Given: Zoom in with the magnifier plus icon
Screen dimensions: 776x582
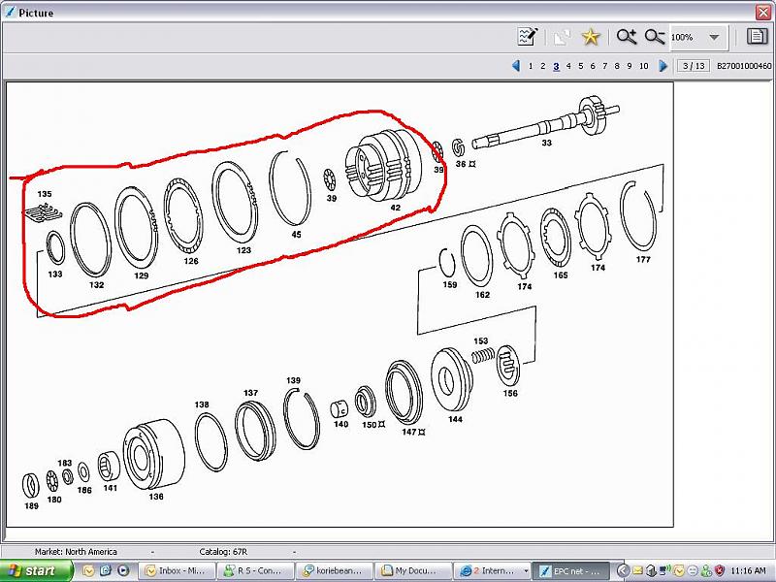Looking at the screenshot, I should tap(626, 37).
